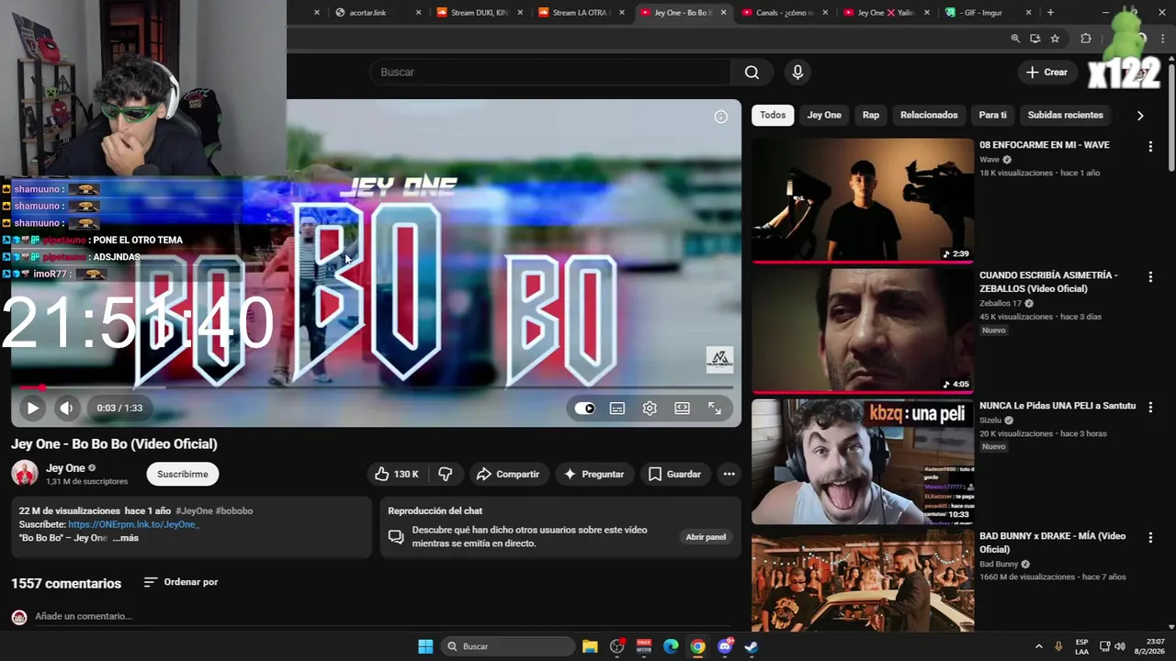
Task: Open Steam from the taskbar
Action: click(752, 646)
